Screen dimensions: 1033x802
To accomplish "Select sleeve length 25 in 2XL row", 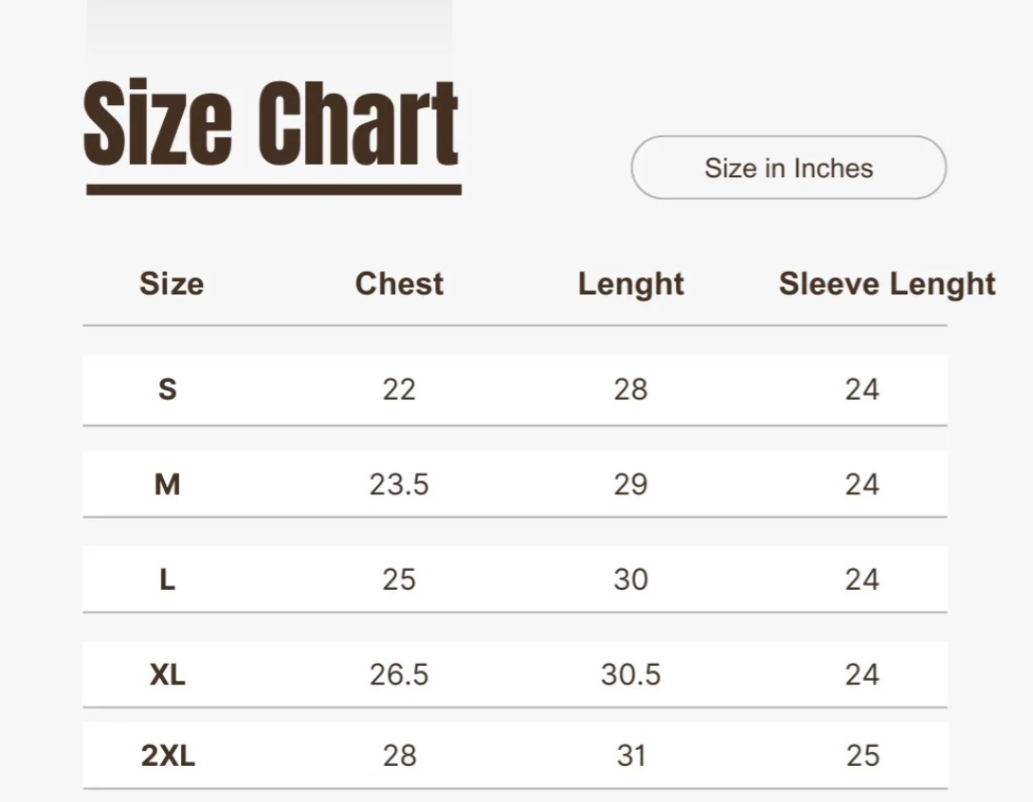I will pyautogui.click(x=862, y=756).
